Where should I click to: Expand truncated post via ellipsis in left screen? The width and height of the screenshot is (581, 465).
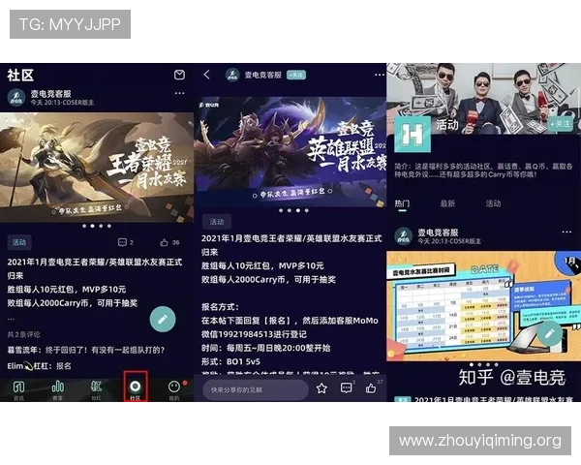[11, 319]
